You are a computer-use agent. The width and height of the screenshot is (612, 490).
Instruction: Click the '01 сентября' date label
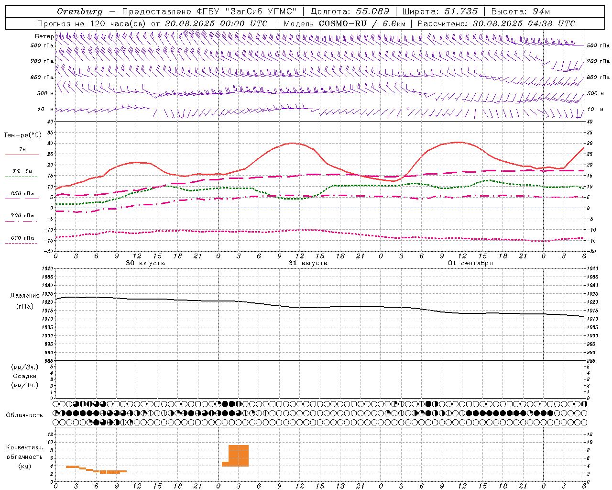tap(470, 263)
